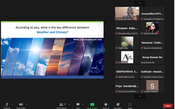Go to previous participants page with up chevron
This screenshot has height=109, width=175.
tap(140, 4)
